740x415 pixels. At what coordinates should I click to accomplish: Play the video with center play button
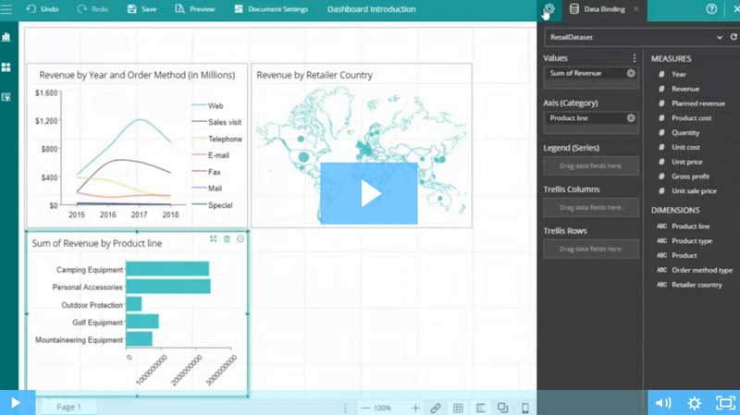tap(369, 193)
